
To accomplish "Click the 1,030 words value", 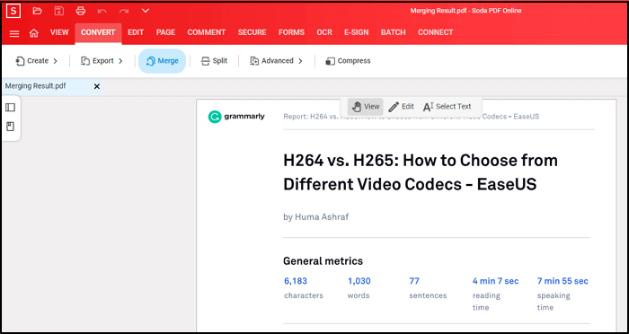I will [x=359, y=281].
